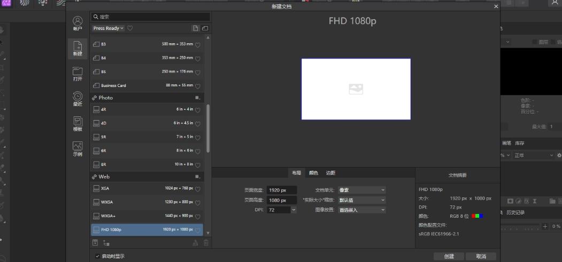
Task: Close the 新建文档 dialog
Action: coord(496,6)
